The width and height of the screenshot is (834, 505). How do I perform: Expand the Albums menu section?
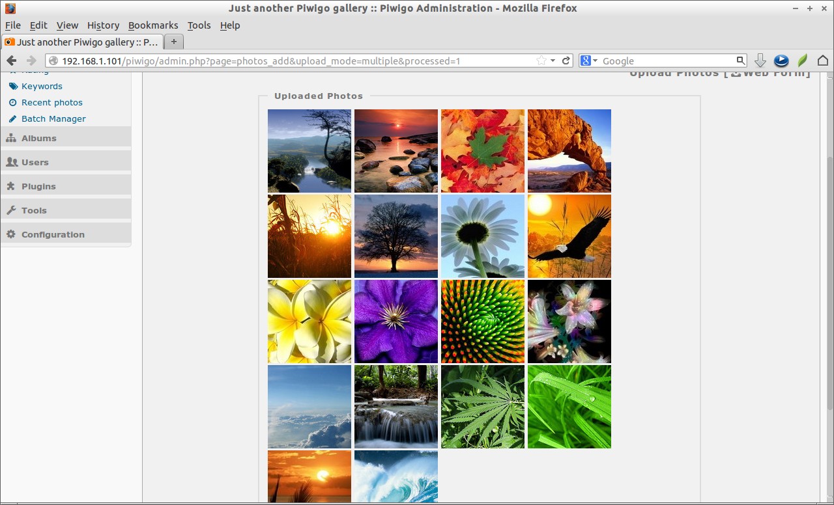pos(66,138)
